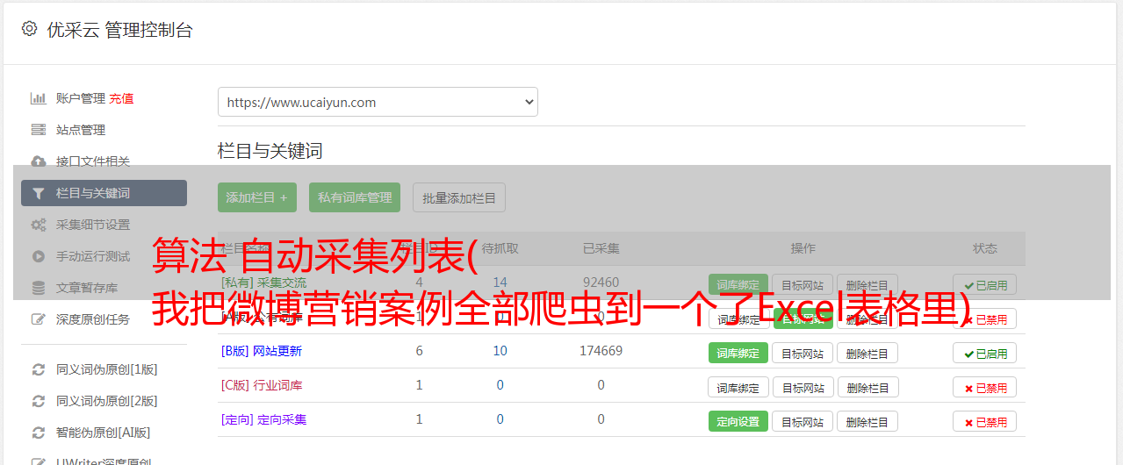Click the 充值 link beside 账户管理
Image resolution: width=1123 pixels, height=465 pixels.
click(x=121, y=98)
